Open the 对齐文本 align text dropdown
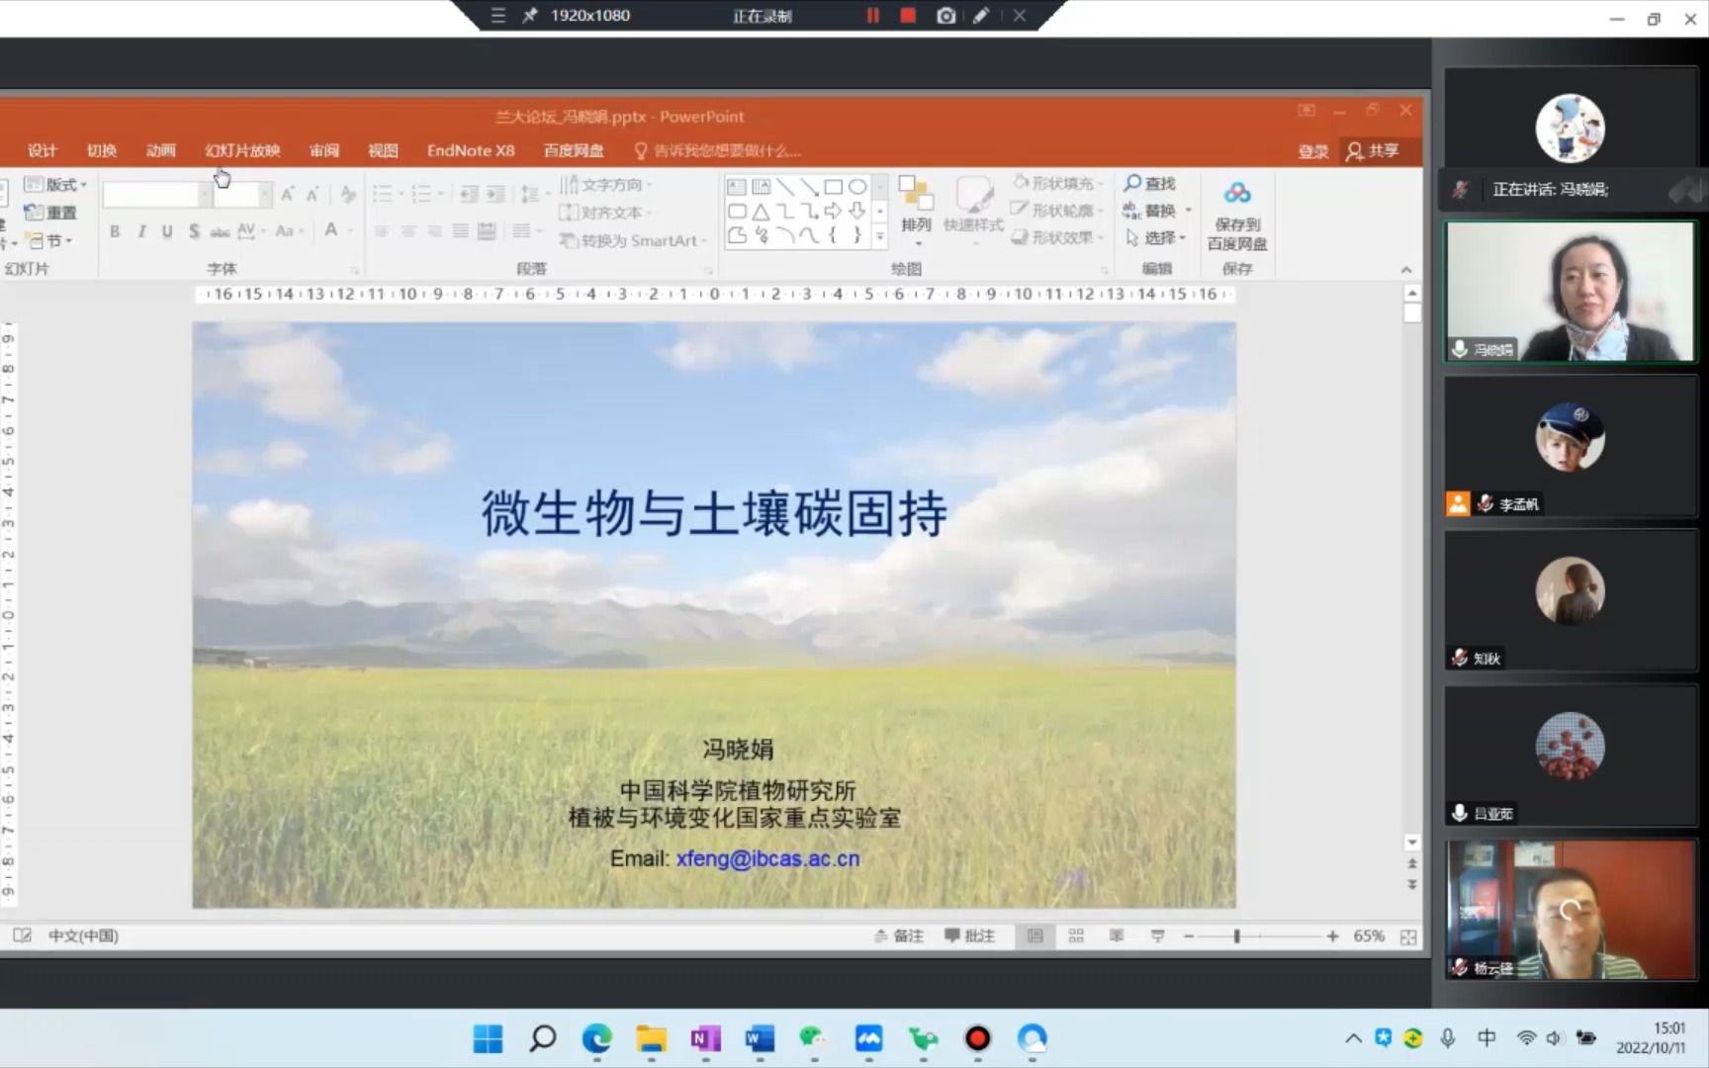 coord(605,213)
